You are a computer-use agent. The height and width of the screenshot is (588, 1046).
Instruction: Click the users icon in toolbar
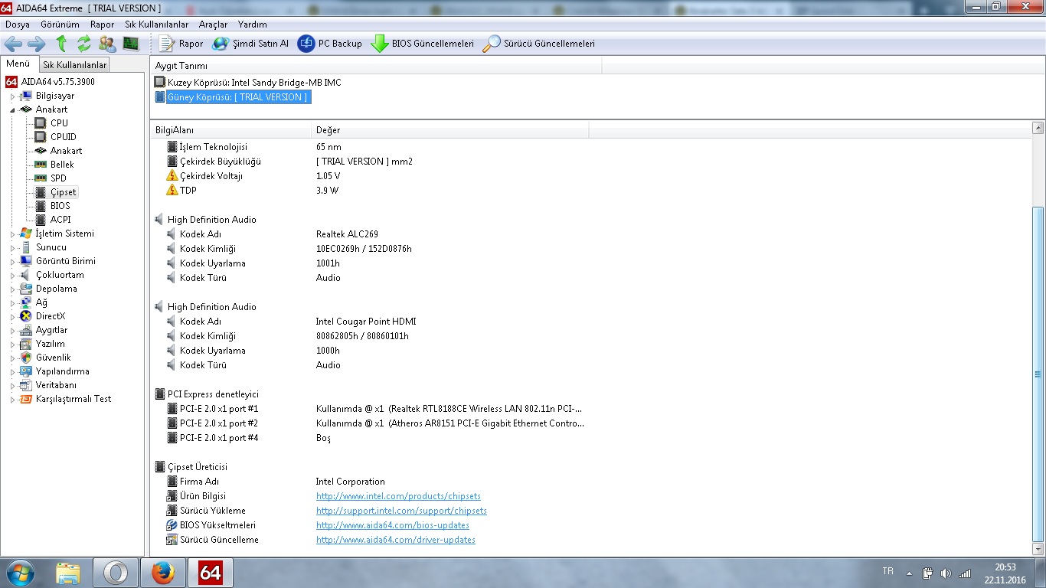click(x=107, y=44)
